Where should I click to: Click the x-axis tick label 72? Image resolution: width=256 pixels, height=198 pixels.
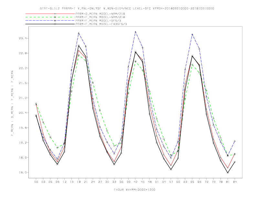(206, 182)
